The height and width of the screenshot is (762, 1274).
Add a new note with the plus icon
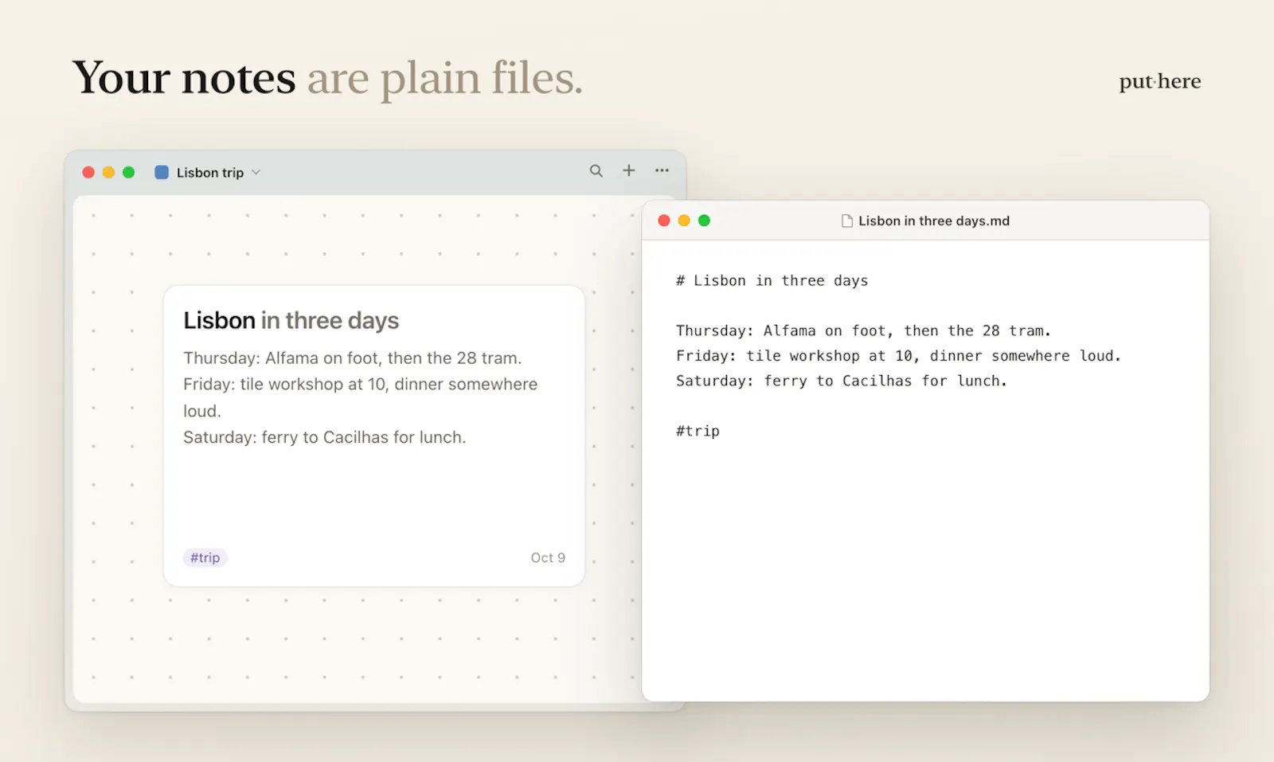click(x=629, y=170)
